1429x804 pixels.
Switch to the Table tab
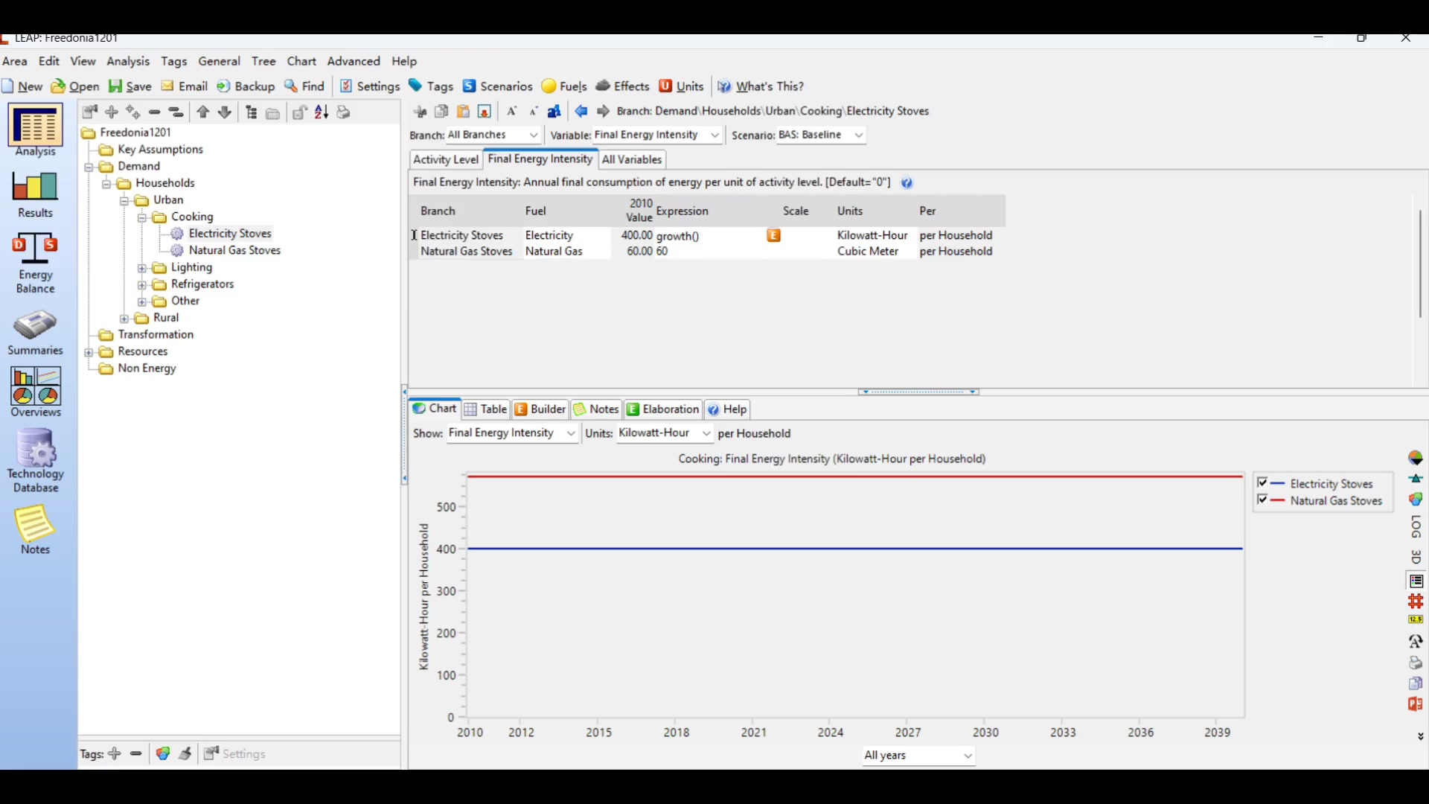click(x=486, y=409)
